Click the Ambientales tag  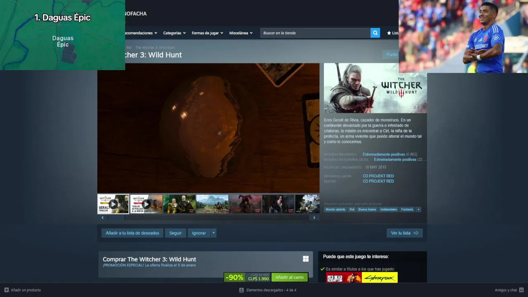[x=389, y=210]
